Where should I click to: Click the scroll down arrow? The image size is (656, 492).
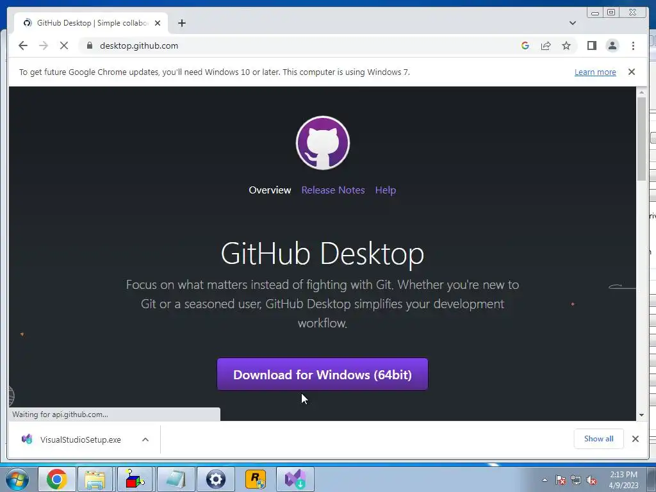coord(641,415)
